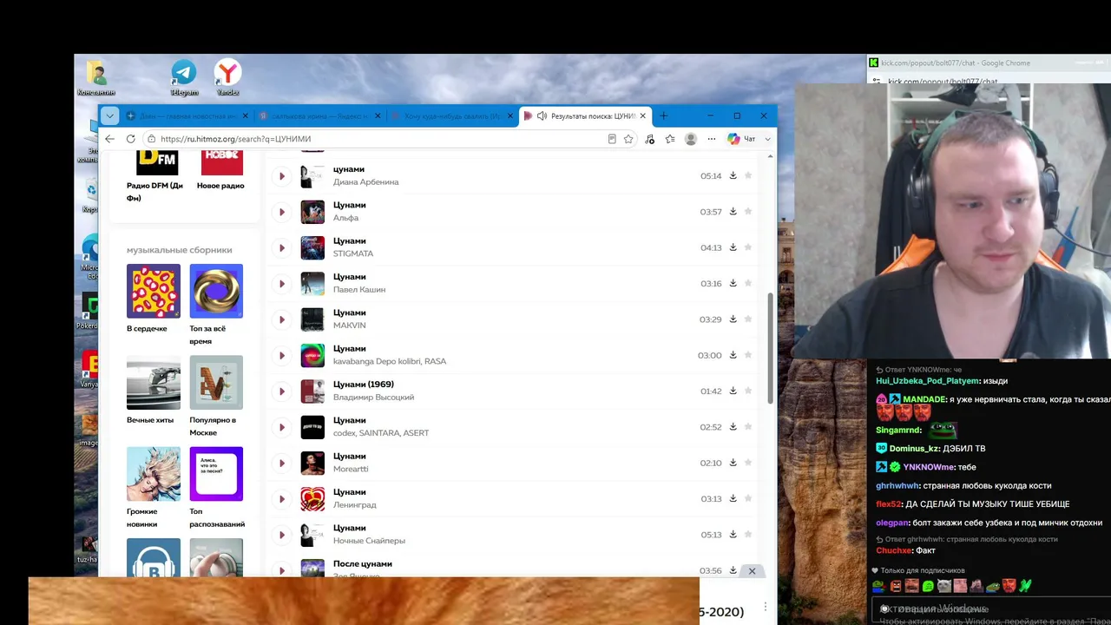1111x625 pixels.
Task: Download Цунами by Павел Кашин
Action: click(733, 283)
